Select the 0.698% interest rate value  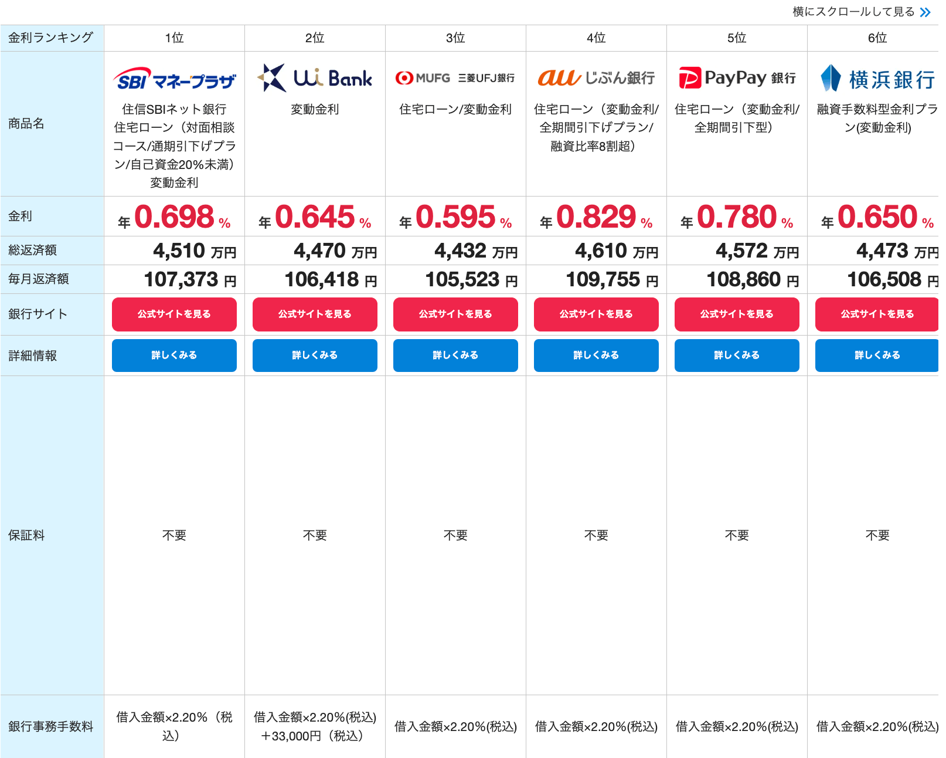click(174, 217)
